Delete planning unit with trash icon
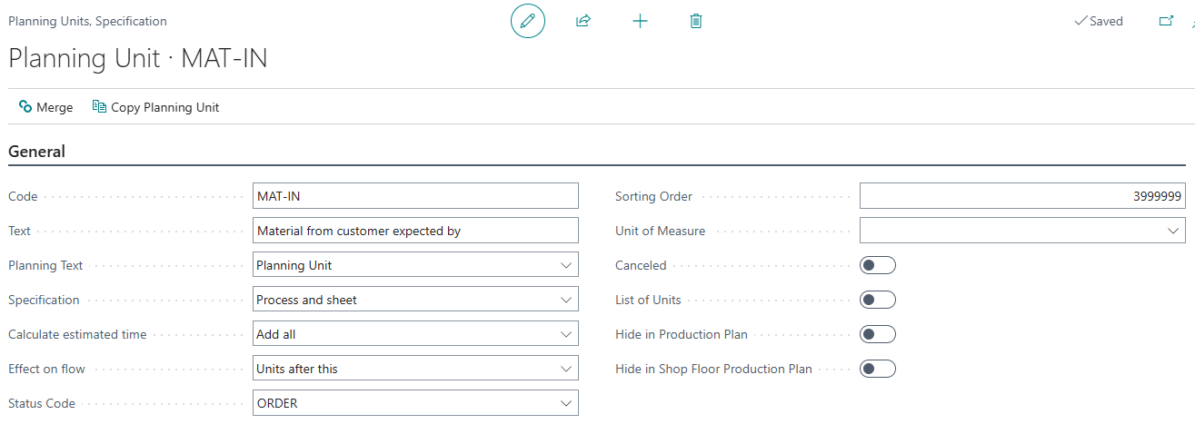Image resolution: width=1195 pixels, height=434 pixels. 696,21
